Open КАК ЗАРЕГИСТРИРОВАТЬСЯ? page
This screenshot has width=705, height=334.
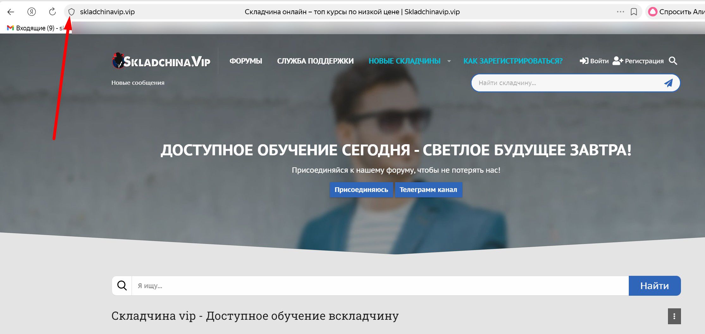513,61
